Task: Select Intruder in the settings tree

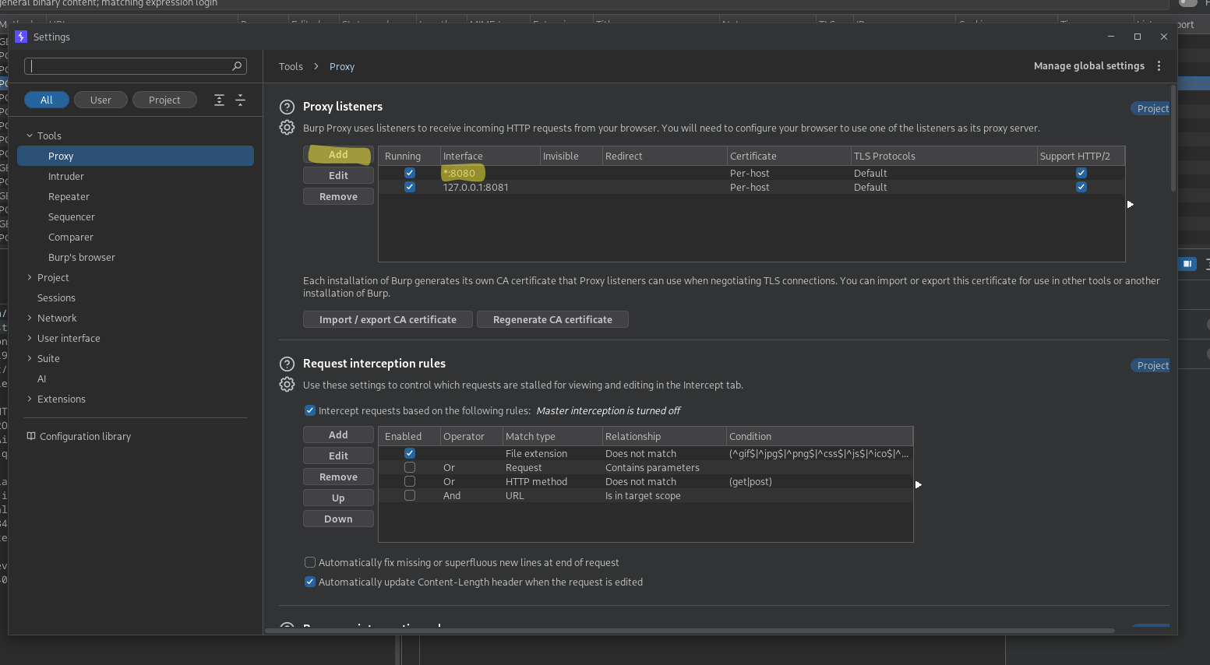Action: pyautogui.click(x=66, y=177)
